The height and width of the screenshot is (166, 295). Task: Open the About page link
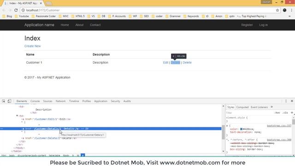[79, 25]
